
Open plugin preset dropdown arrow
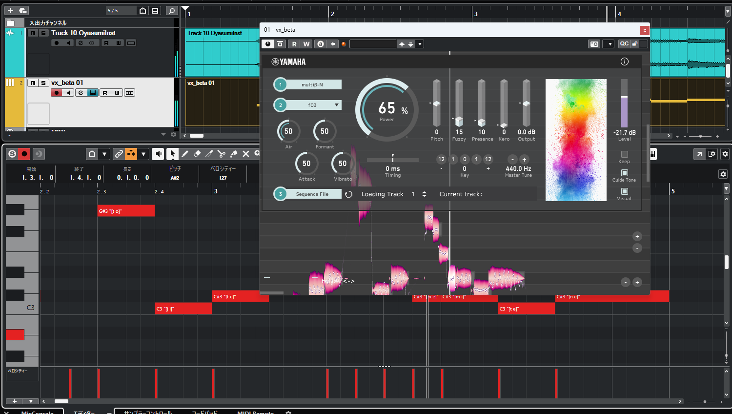[420, 44]
